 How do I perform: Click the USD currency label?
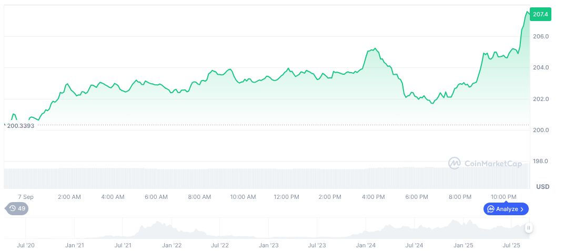[x=542, y=187]
